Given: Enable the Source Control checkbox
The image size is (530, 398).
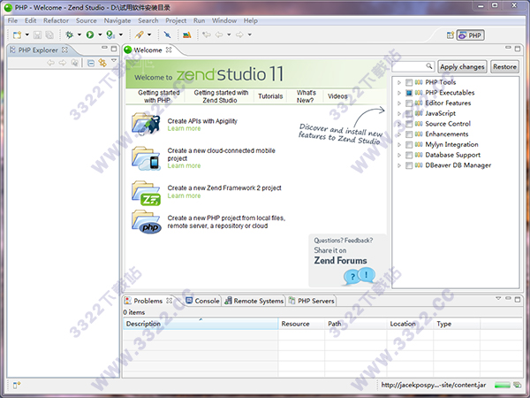Looking at the screenshot, I should tap(409, 124).
